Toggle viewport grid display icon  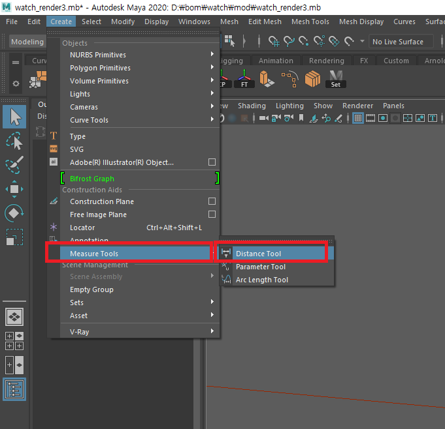pos(358,118)
